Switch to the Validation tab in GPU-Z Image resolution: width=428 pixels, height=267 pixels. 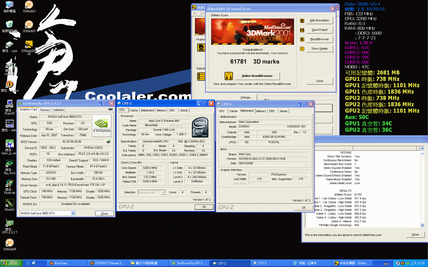(59, 110)
